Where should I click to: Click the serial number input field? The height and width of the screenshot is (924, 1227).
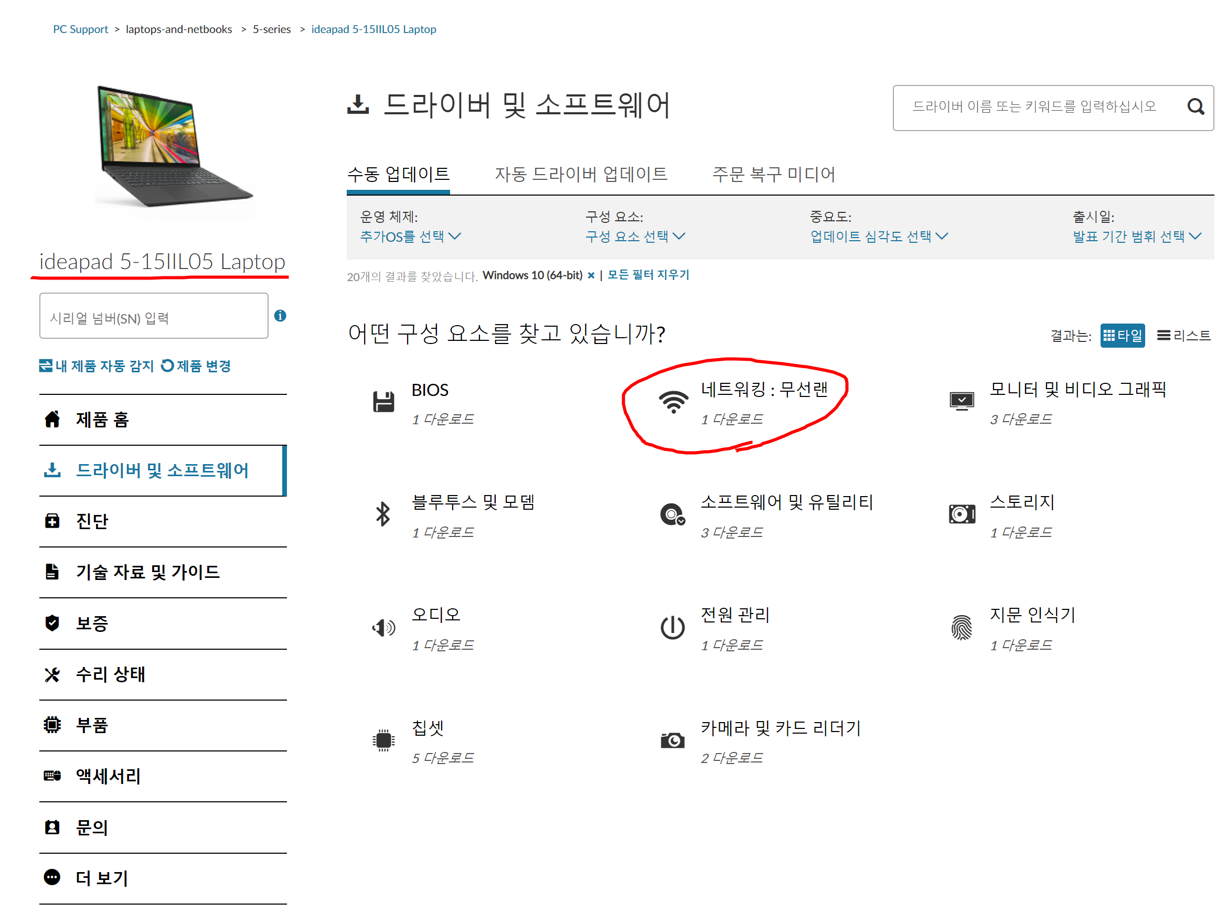[154, 316]
